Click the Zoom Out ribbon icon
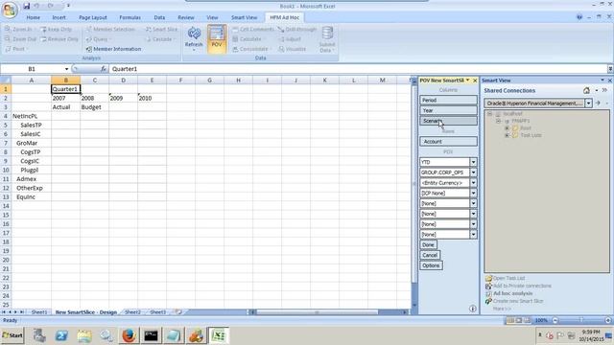Screen dimensions: 614x345 tap(8, 39)
